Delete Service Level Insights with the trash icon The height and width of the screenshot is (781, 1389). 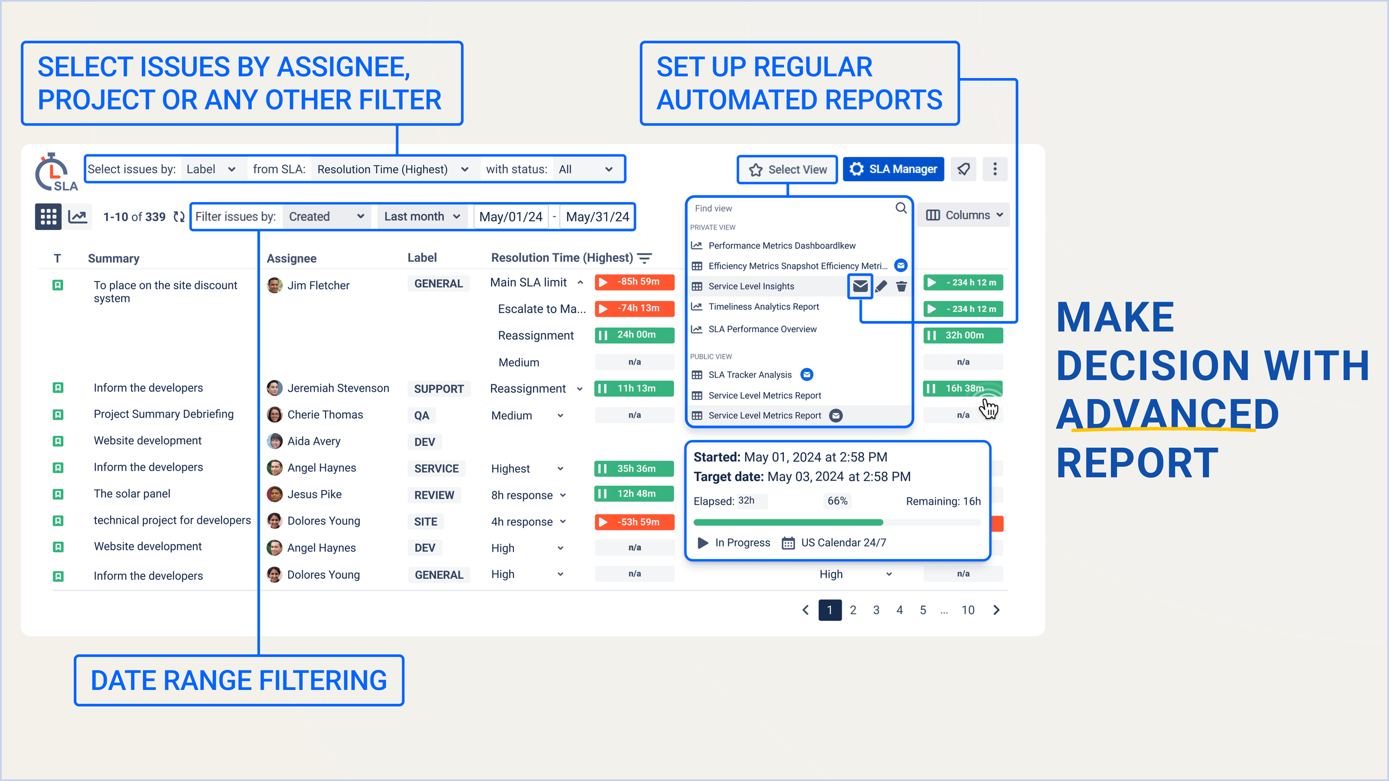pyautogui.click(x=901, y=286)
